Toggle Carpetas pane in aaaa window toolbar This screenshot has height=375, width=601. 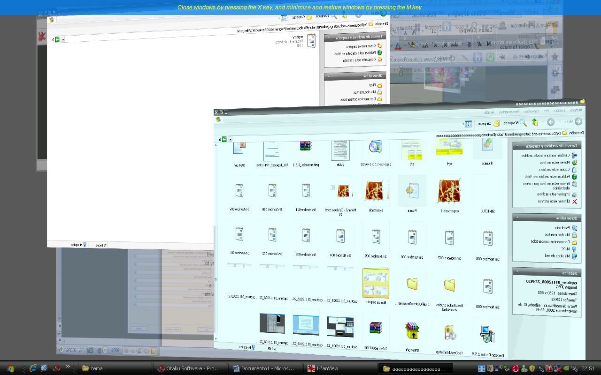pyautogui.click(x=488, y=123)
